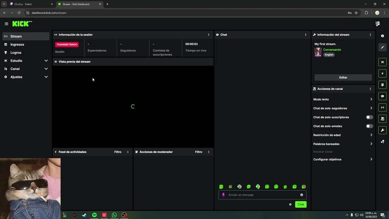Open Información del stream three-dot menu
389x219 pixels.
pos(370,35)
